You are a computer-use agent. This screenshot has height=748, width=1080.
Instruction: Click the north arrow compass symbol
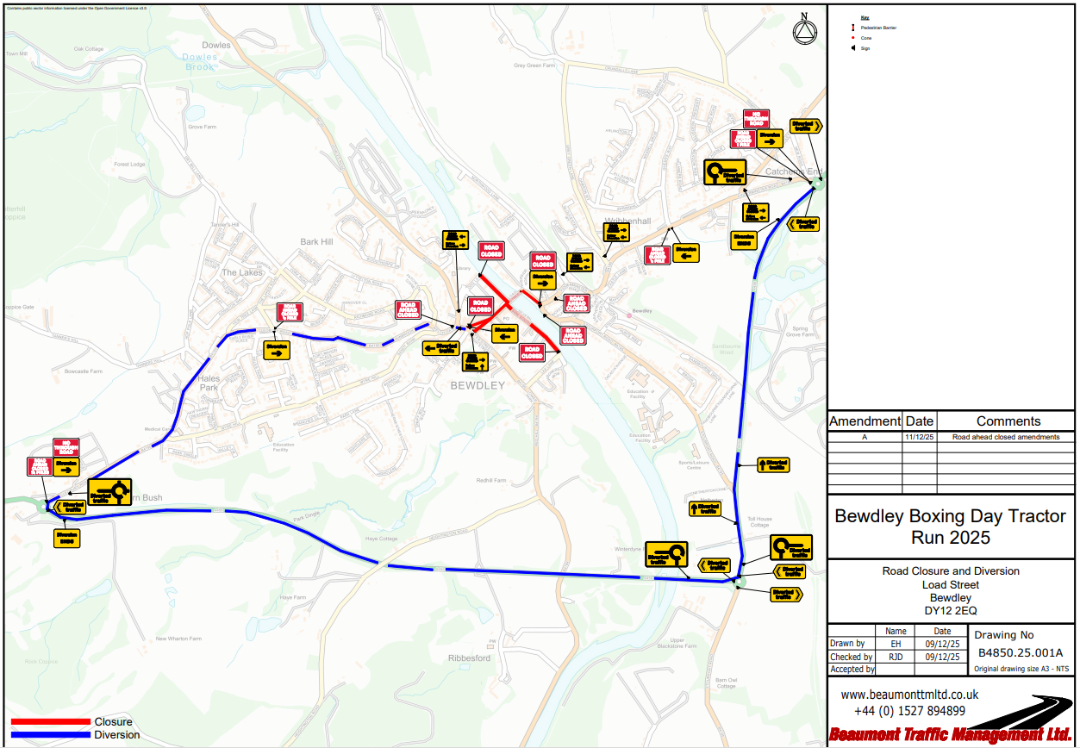click(x=803, y=30)
